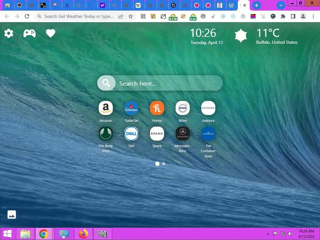Click the white heart favorites icon
Screen dimensions: 320x240
(x=50, y=33)
